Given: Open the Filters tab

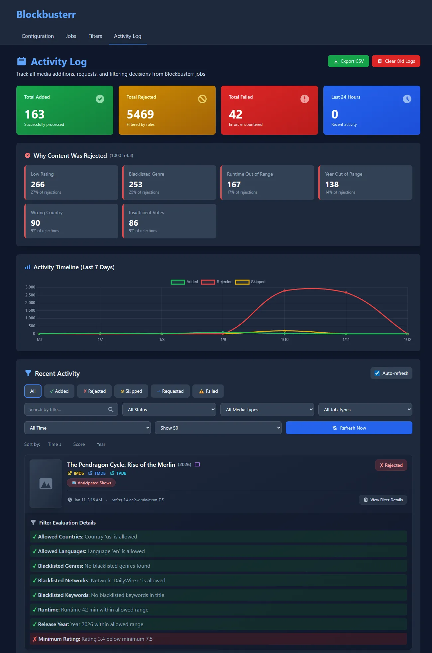Looking at the screenshot, I should tap(95, 36).
